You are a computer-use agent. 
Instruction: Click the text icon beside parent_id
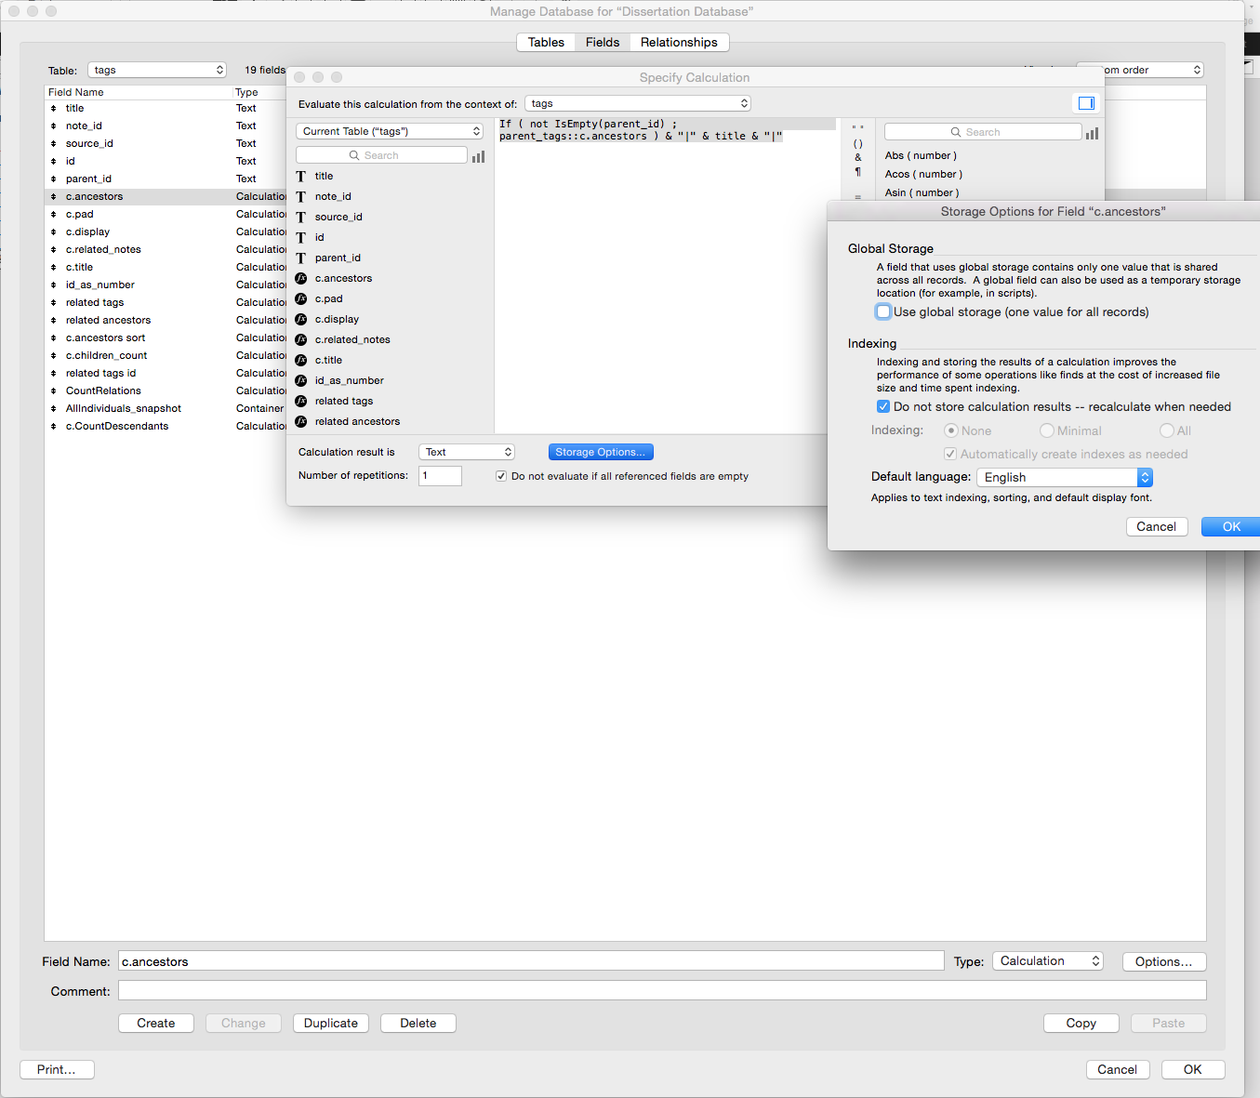pos(301,258)
